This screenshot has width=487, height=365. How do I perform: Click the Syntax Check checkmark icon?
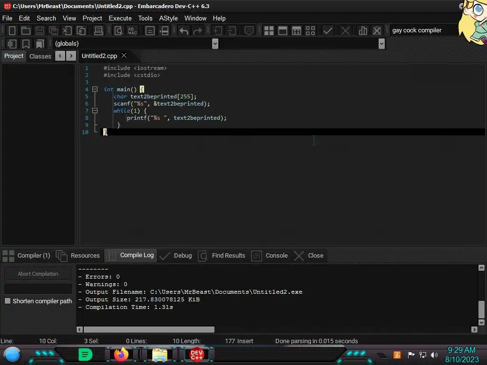(328, 30)
